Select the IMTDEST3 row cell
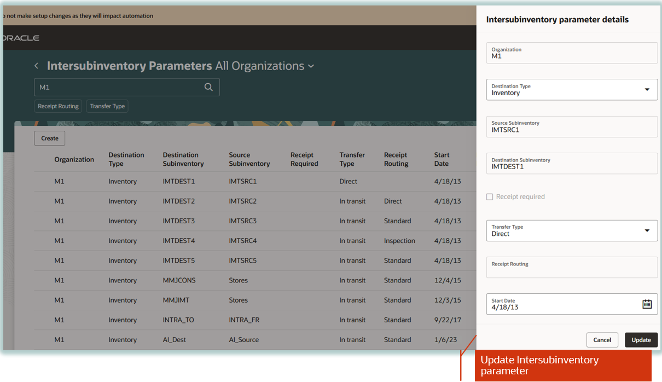662x382 pixels. (x=179, y=221)
